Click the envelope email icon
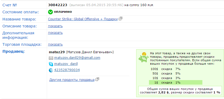 tap(51, 58)
